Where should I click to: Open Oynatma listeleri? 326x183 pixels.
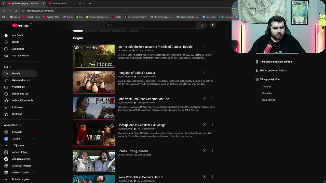pos(19,80)
